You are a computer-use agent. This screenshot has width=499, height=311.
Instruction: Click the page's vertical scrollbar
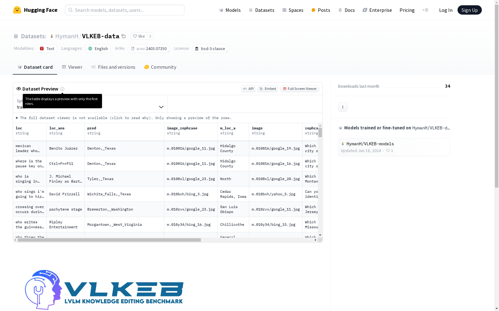tap(497, 96)
